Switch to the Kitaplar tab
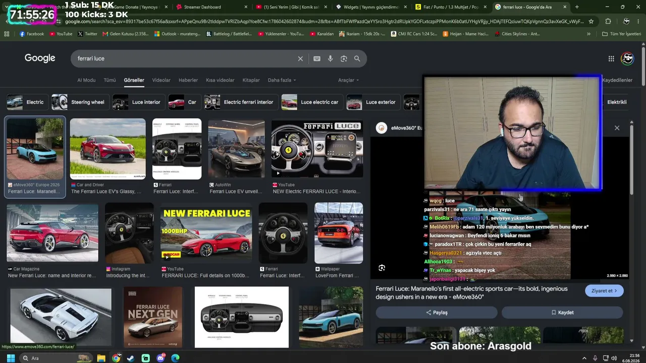Viewport: 646px width, 363px height. (x=251, y=80)
